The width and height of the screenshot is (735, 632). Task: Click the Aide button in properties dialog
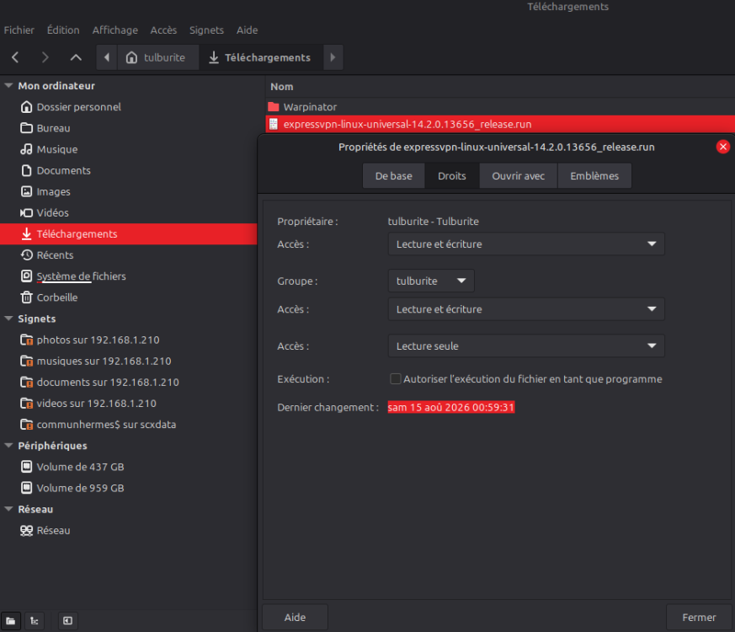click(x=295, y=618)
